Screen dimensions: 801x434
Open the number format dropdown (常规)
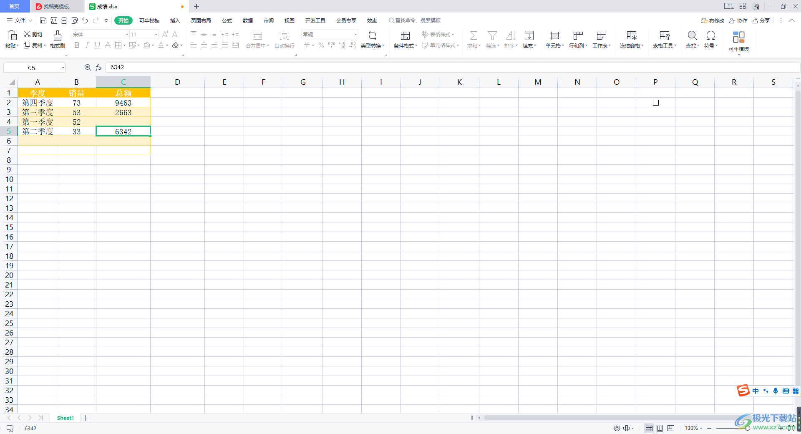tap(355, 34)
